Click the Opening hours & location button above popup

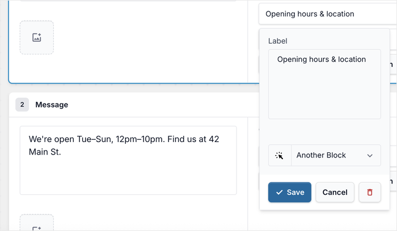coord(328,14)
